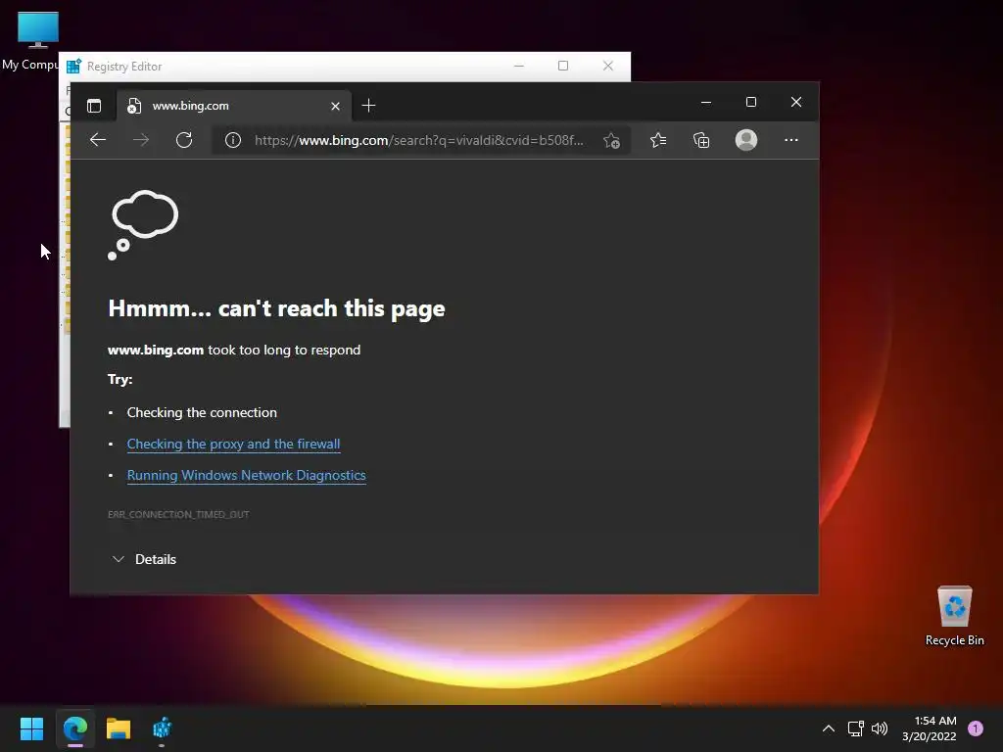Minimize the Registry Editor window
The width and height of the screenshot is (1003, 752).
519,66
